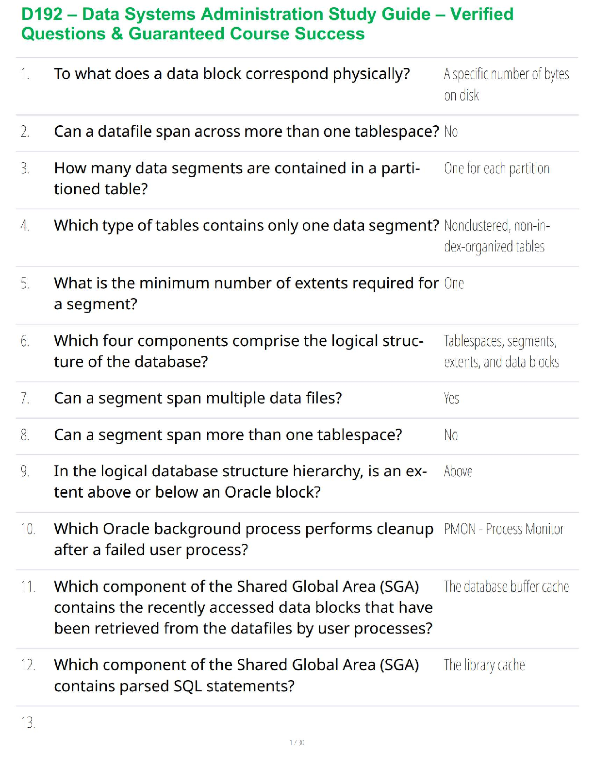Screen dimensions: 594x769
Task: Click 'The database buffer cache' answer
Action: tap(506, 587)
